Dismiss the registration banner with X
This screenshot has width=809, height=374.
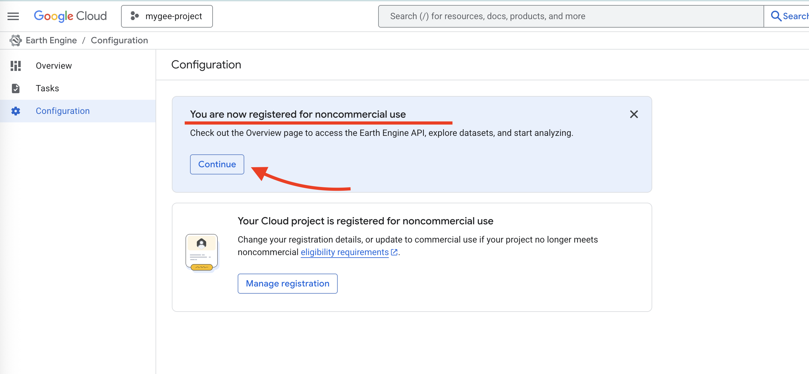click(634, 114)
